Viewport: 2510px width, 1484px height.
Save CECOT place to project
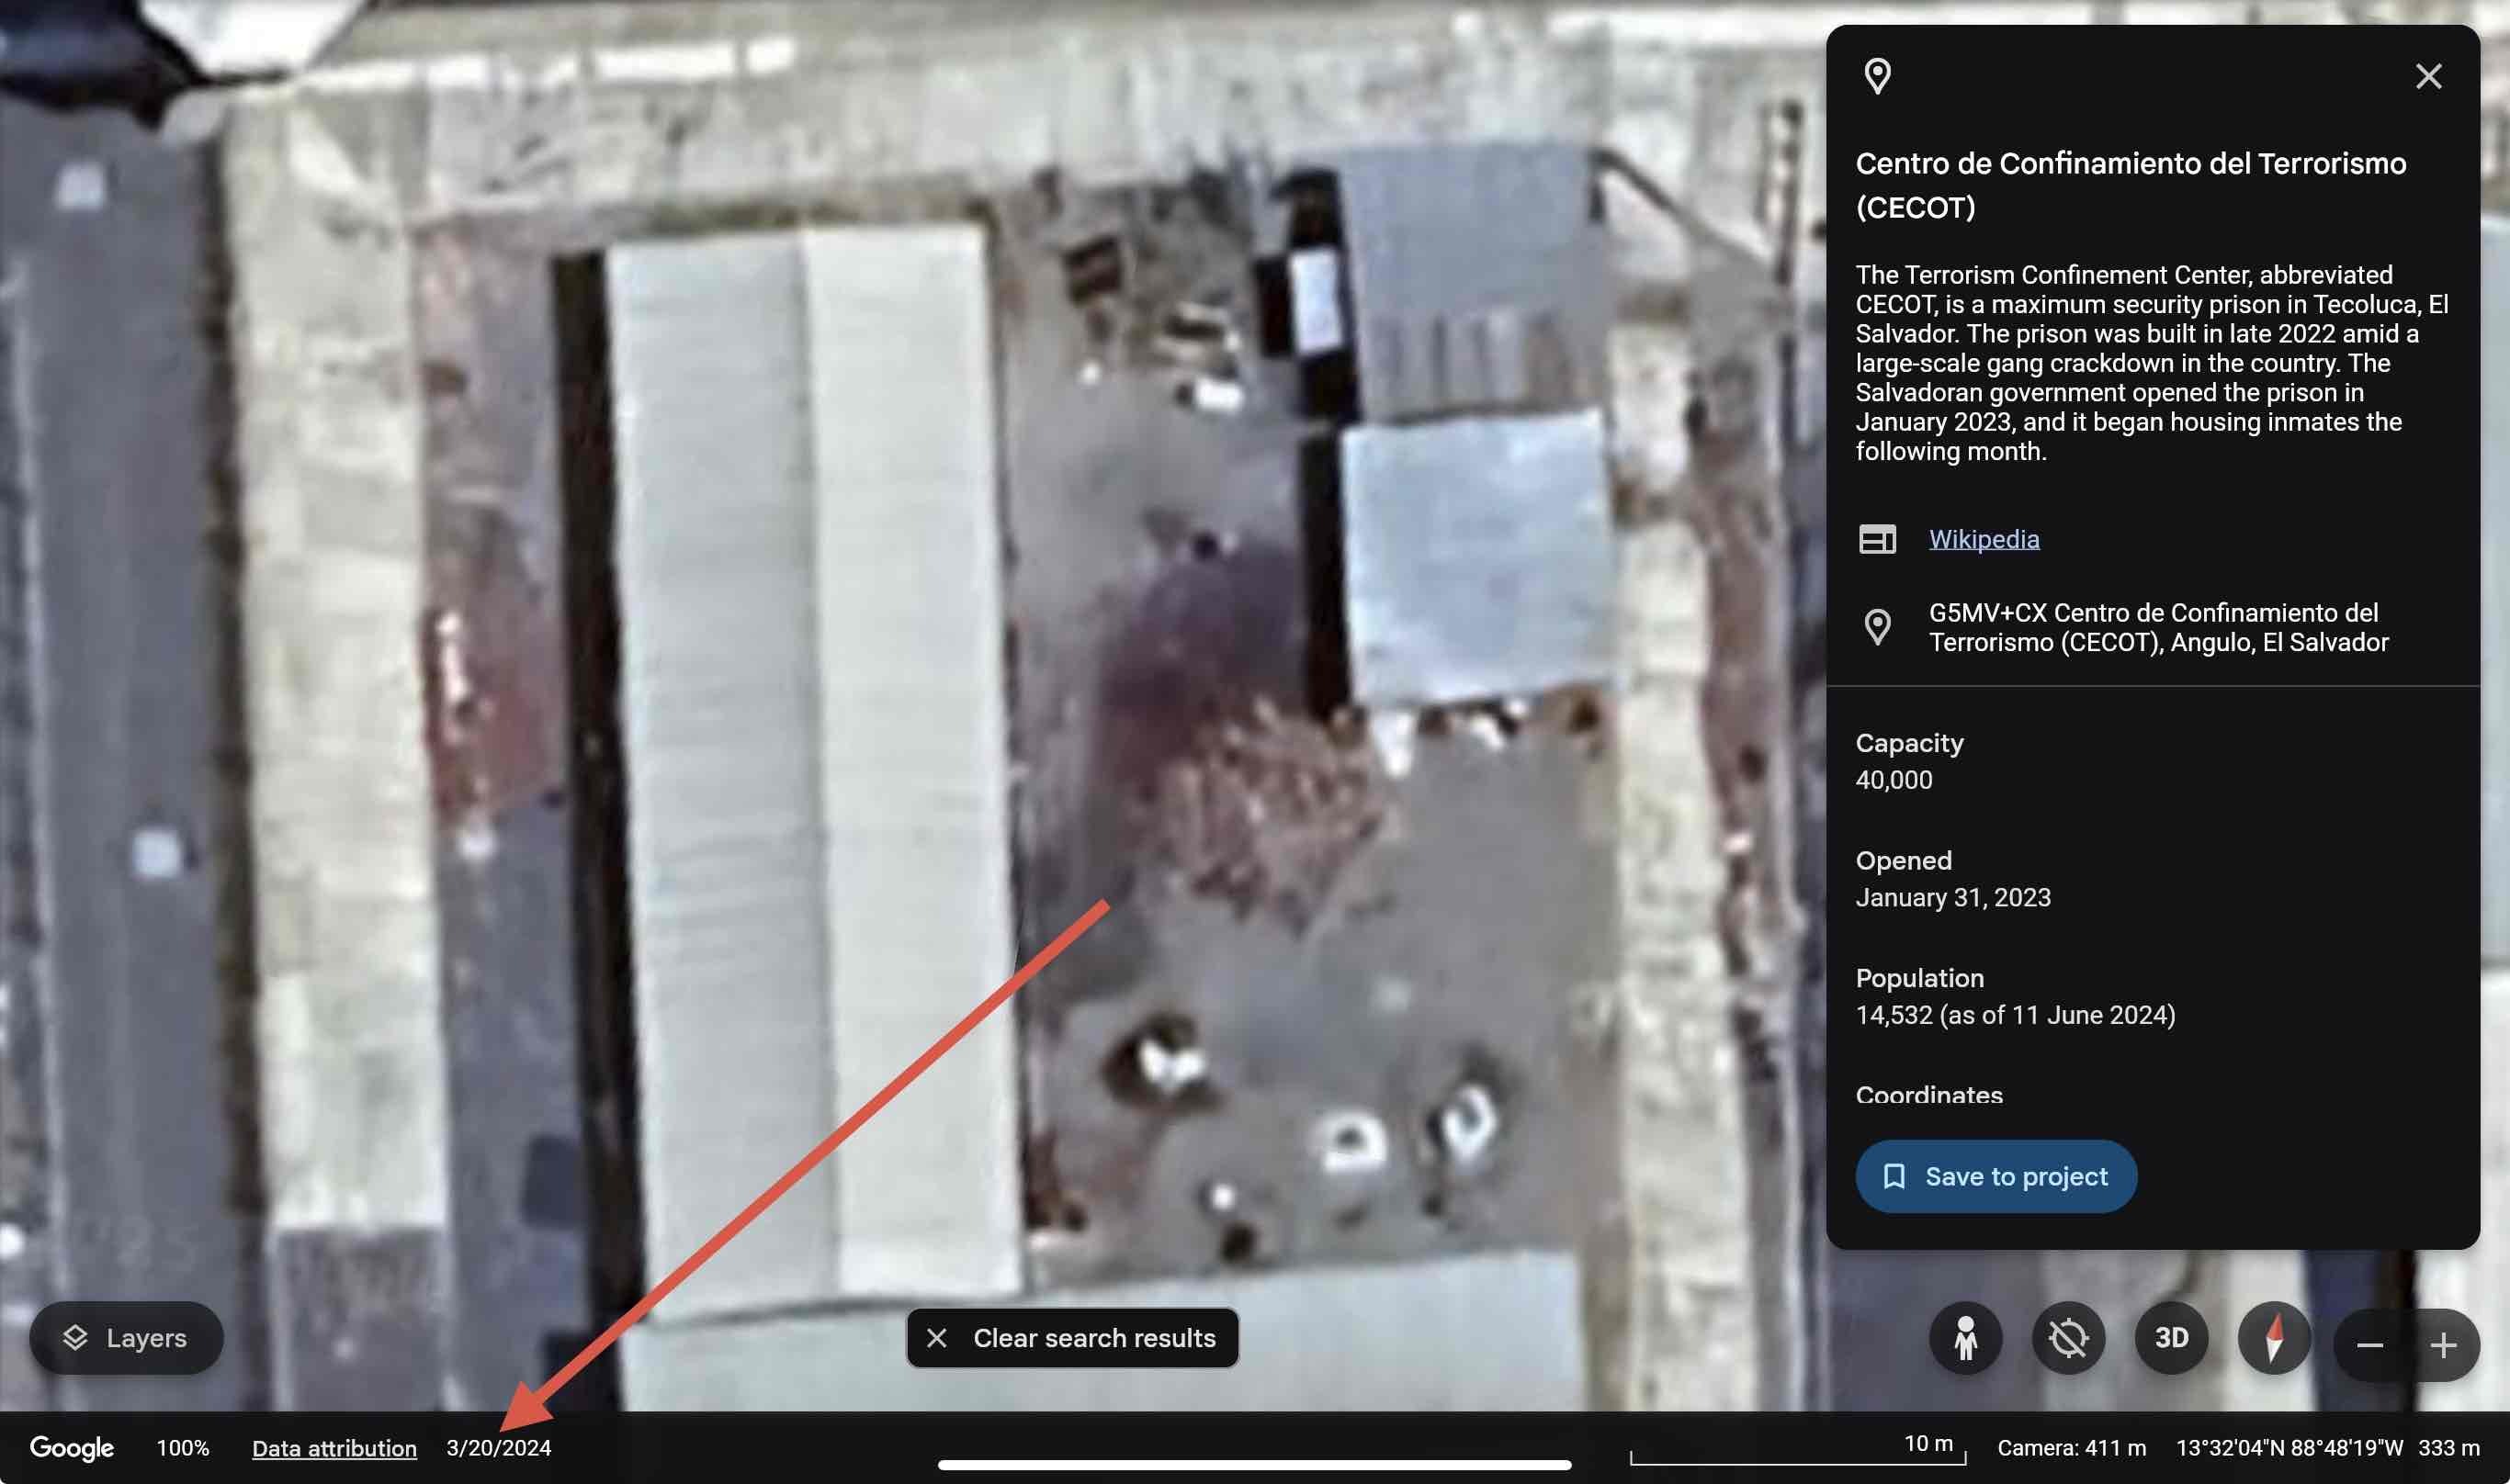(x=1996, y=1176)
